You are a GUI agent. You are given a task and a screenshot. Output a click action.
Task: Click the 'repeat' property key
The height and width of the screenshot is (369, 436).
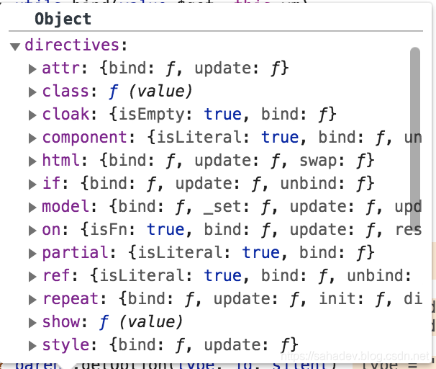(x=71, y=299)
